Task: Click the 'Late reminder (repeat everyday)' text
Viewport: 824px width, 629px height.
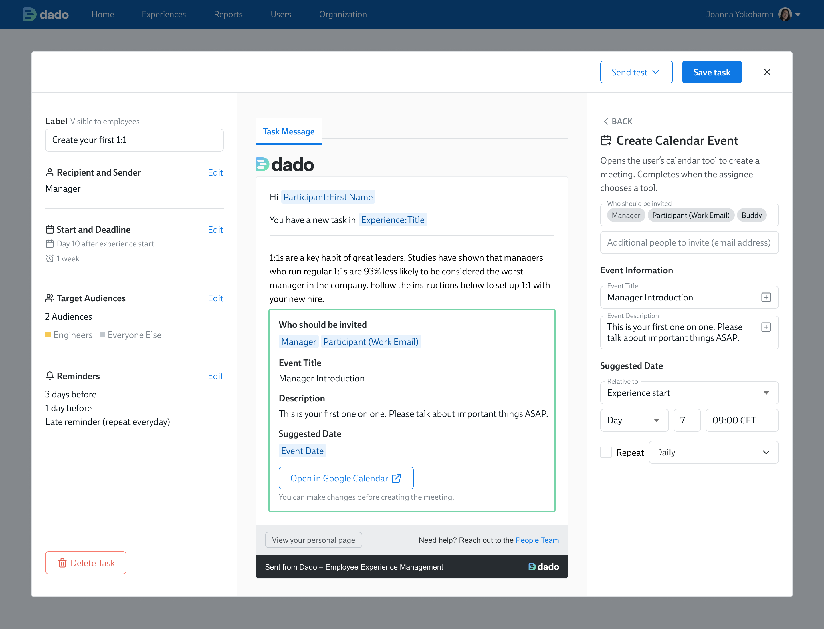Action: click(108, 422)
